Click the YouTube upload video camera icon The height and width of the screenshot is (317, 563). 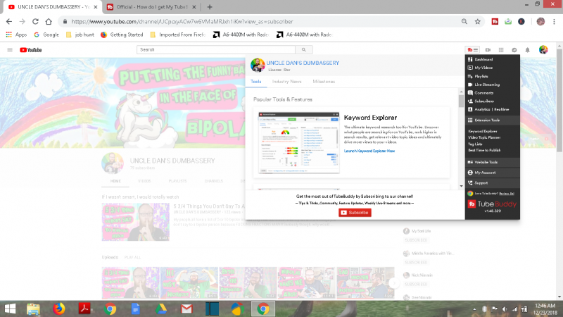click(486, 50)
